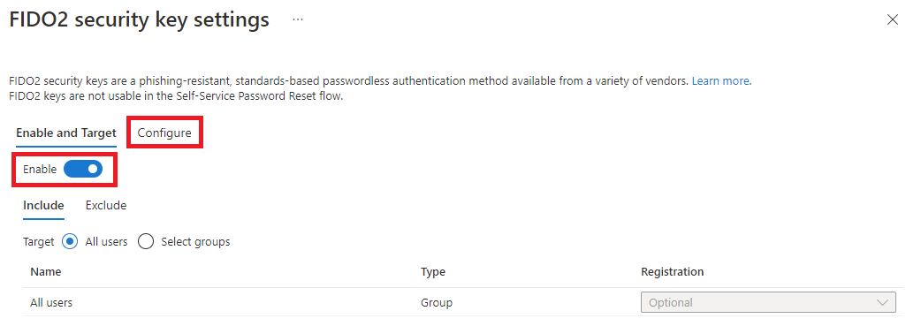Select the Enable and Target tab
Image resolution: width=906 pixels, height=326 pixels.
[66, 133]
